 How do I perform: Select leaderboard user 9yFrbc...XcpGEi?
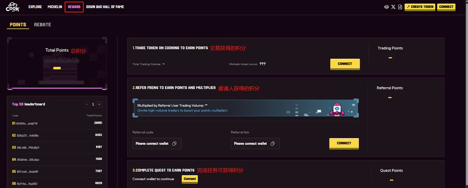click(x=27, y=184)
